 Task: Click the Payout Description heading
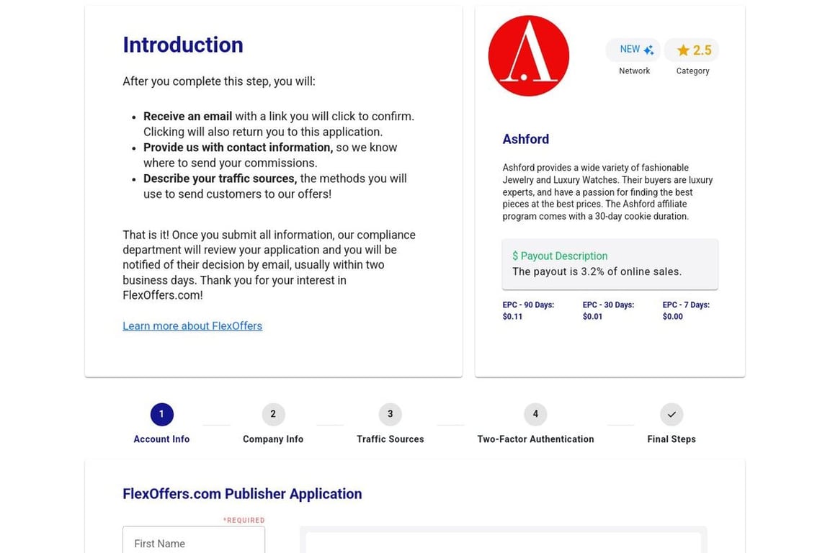point(560,256)
